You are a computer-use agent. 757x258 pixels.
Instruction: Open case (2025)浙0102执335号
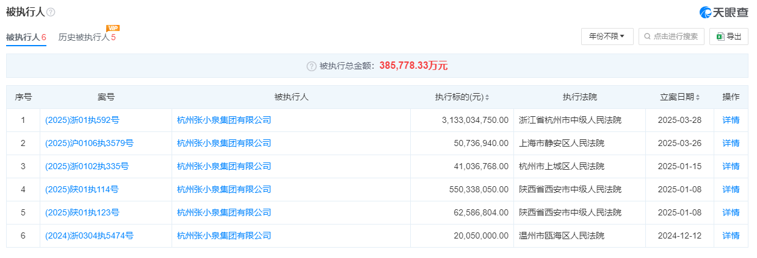87,166
